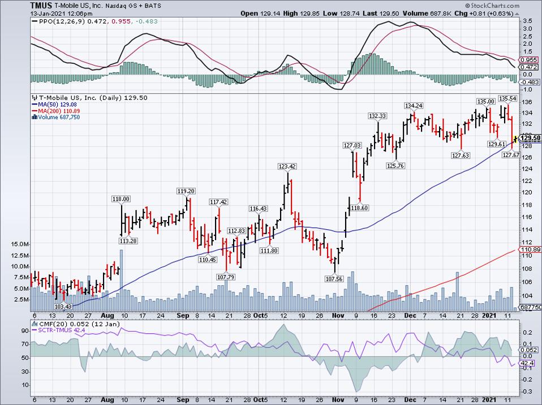Click the 0.472 marker on PPO right axis
542x405 pixels.
(529, 67)
